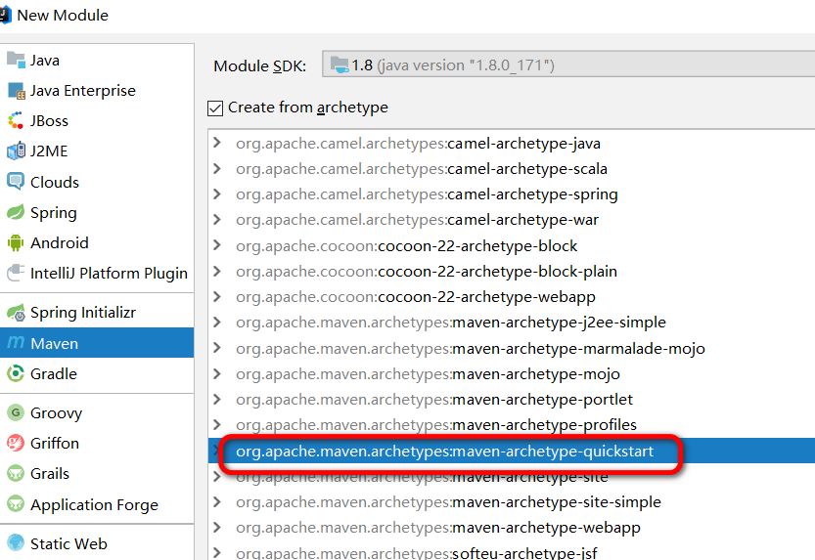Expand camel-archetype-spring node

click(217, 194)
